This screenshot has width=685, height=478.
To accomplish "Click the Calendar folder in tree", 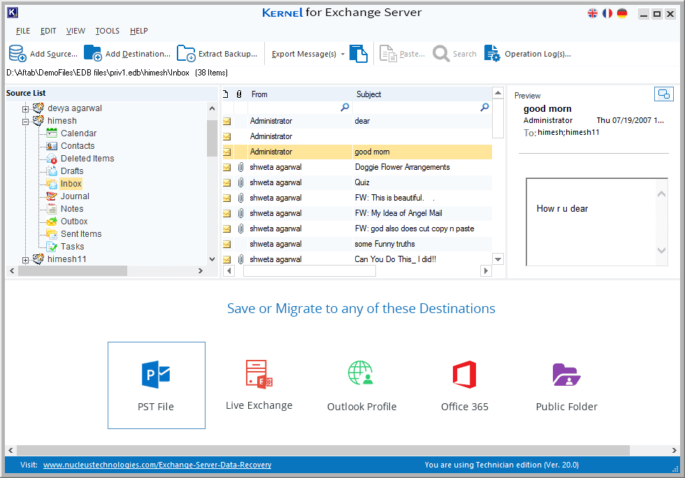I will 78,133.
